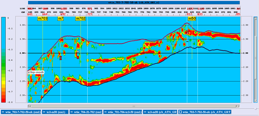Click the left arrow of the horizontal scrollbar

click(29, 106)
